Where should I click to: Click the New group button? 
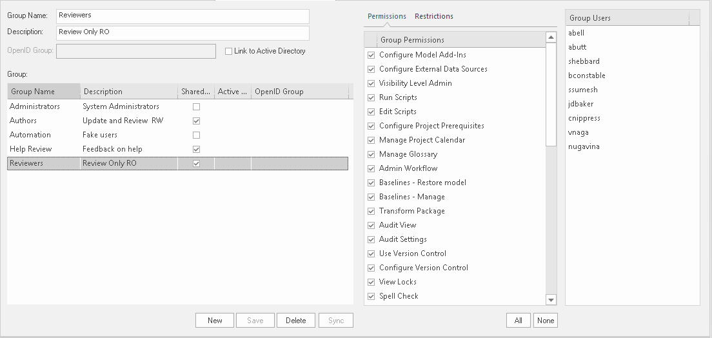pos(215,321)
